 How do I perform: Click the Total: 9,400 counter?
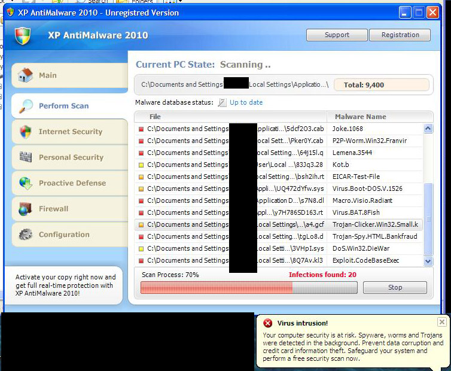point(382,85)
